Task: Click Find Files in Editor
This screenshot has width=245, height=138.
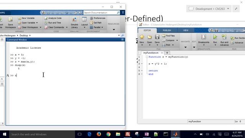Action: [168, 36]
